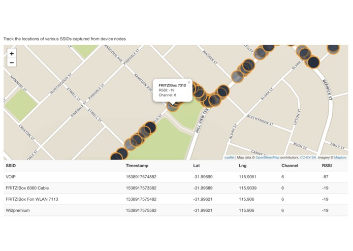Image resolution: width=353 pixels, height=251 pixels.
Task: Click the Manners St street label
Action: (18, 83)
